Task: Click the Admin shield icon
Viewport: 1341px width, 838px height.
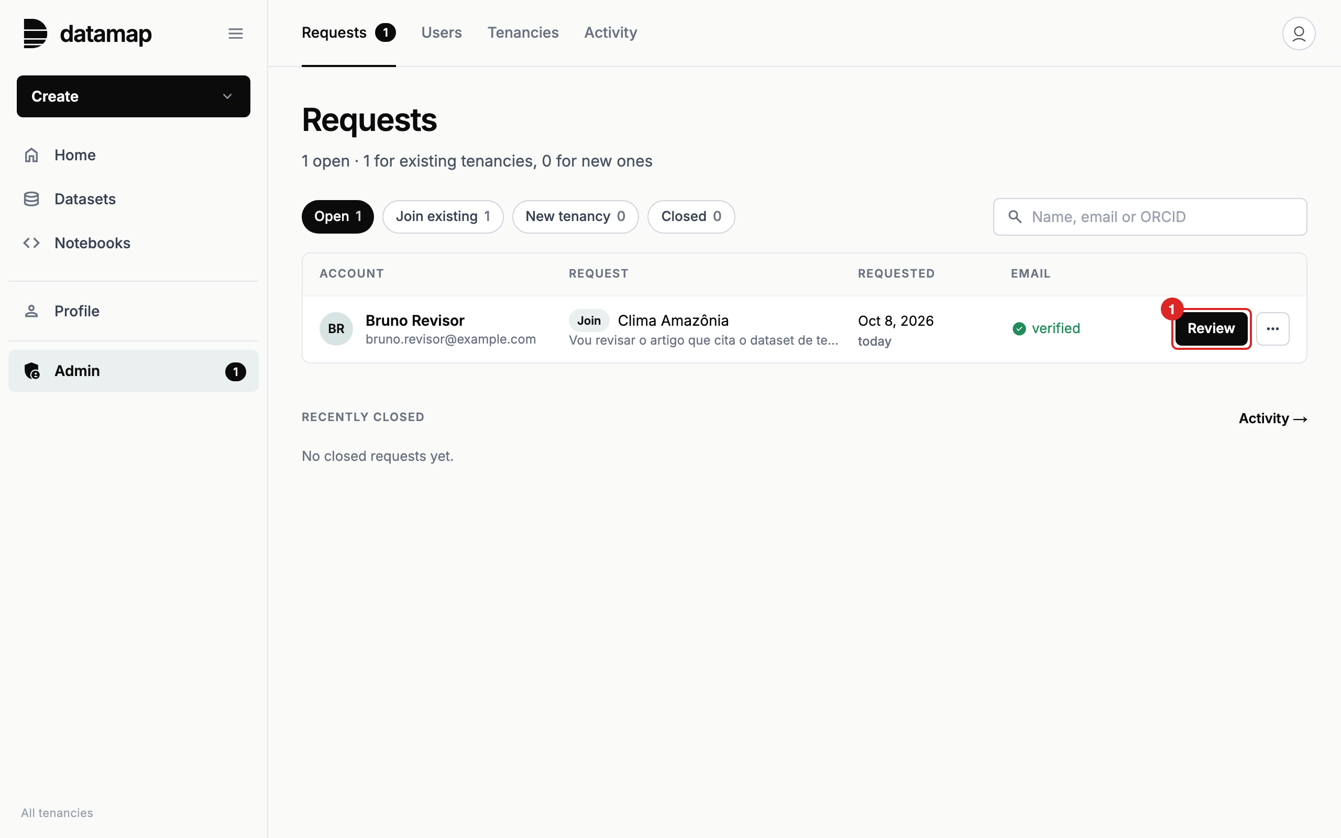Action: tap(32, 371)
